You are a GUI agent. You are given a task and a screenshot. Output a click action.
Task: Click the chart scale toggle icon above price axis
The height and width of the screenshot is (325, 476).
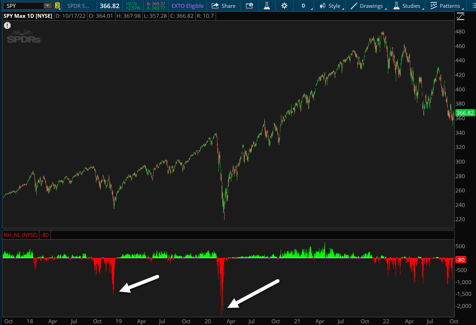point(460,16)
